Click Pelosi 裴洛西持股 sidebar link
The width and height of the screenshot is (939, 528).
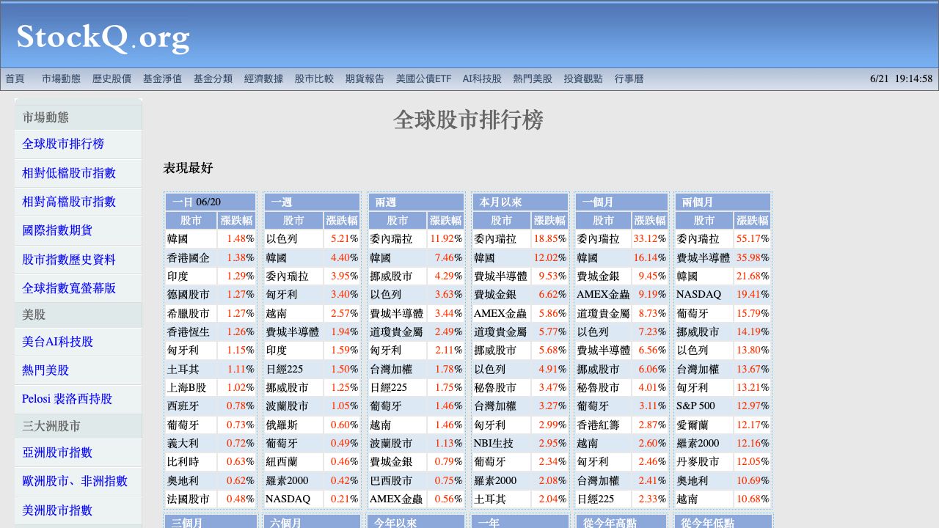click(67, 399)
